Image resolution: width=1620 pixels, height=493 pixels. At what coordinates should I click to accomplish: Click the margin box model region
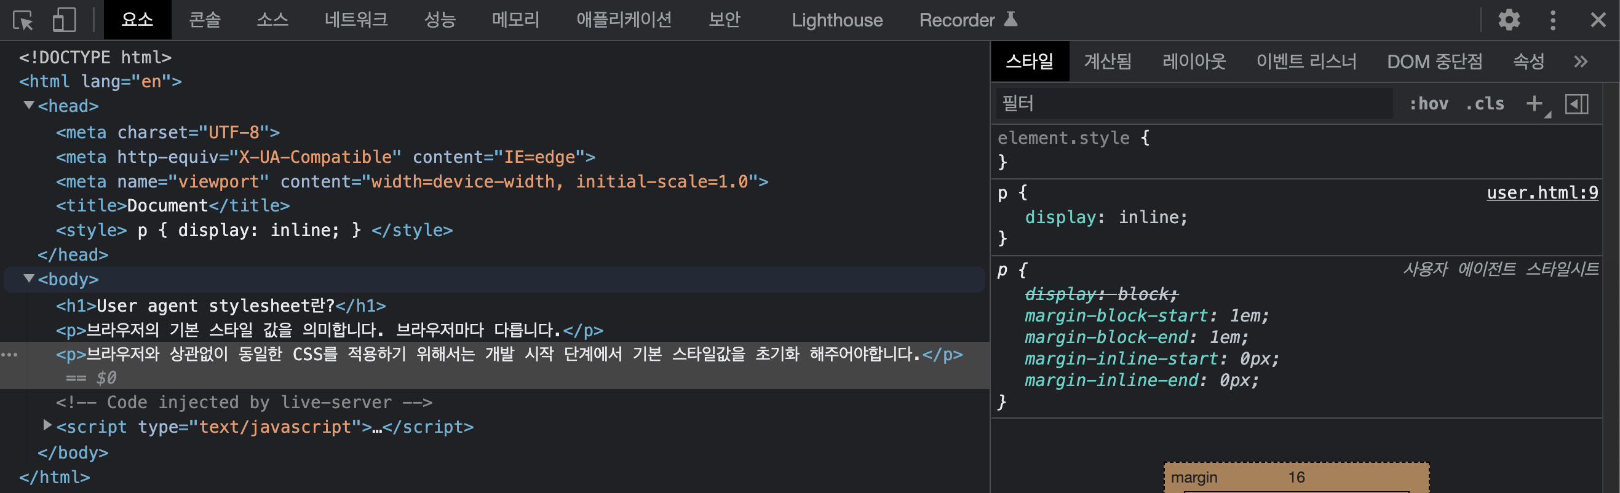(x=1295, y=478)
